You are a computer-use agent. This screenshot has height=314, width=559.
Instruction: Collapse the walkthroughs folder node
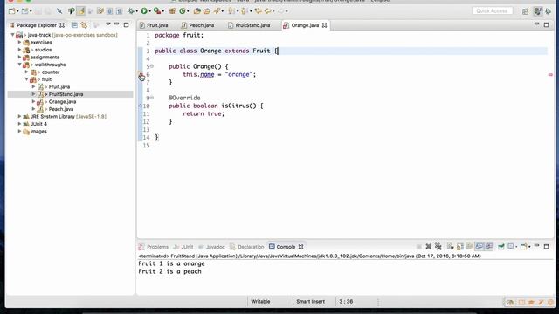pos(19,65)
